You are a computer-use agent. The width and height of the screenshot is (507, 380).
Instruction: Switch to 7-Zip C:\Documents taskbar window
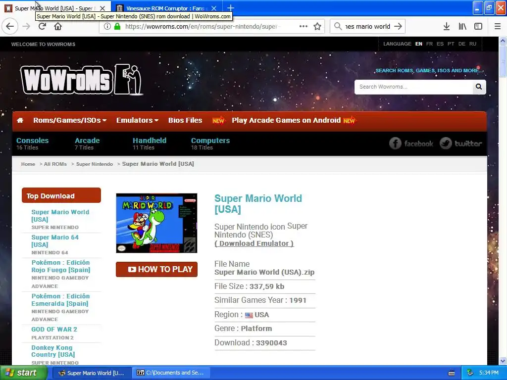[x=171, y=373]
